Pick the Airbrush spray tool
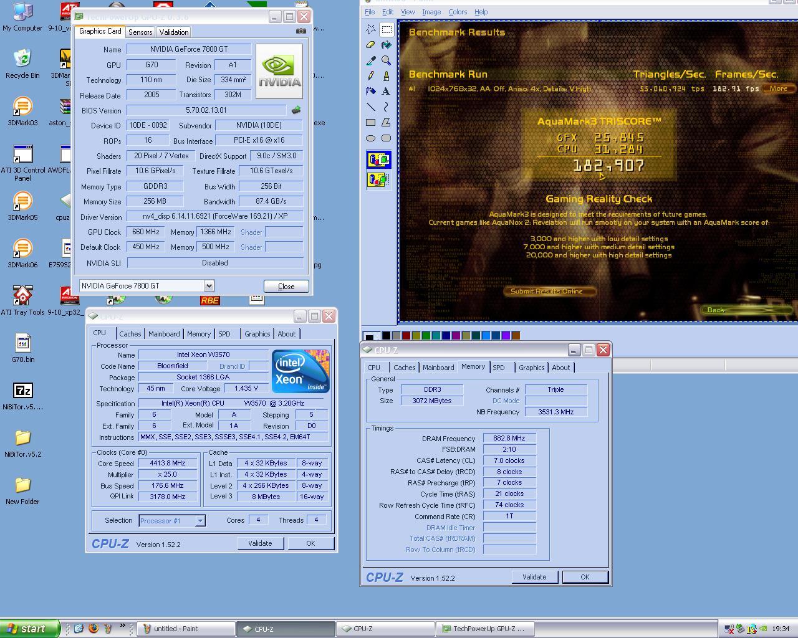 [x=371, y=92]
